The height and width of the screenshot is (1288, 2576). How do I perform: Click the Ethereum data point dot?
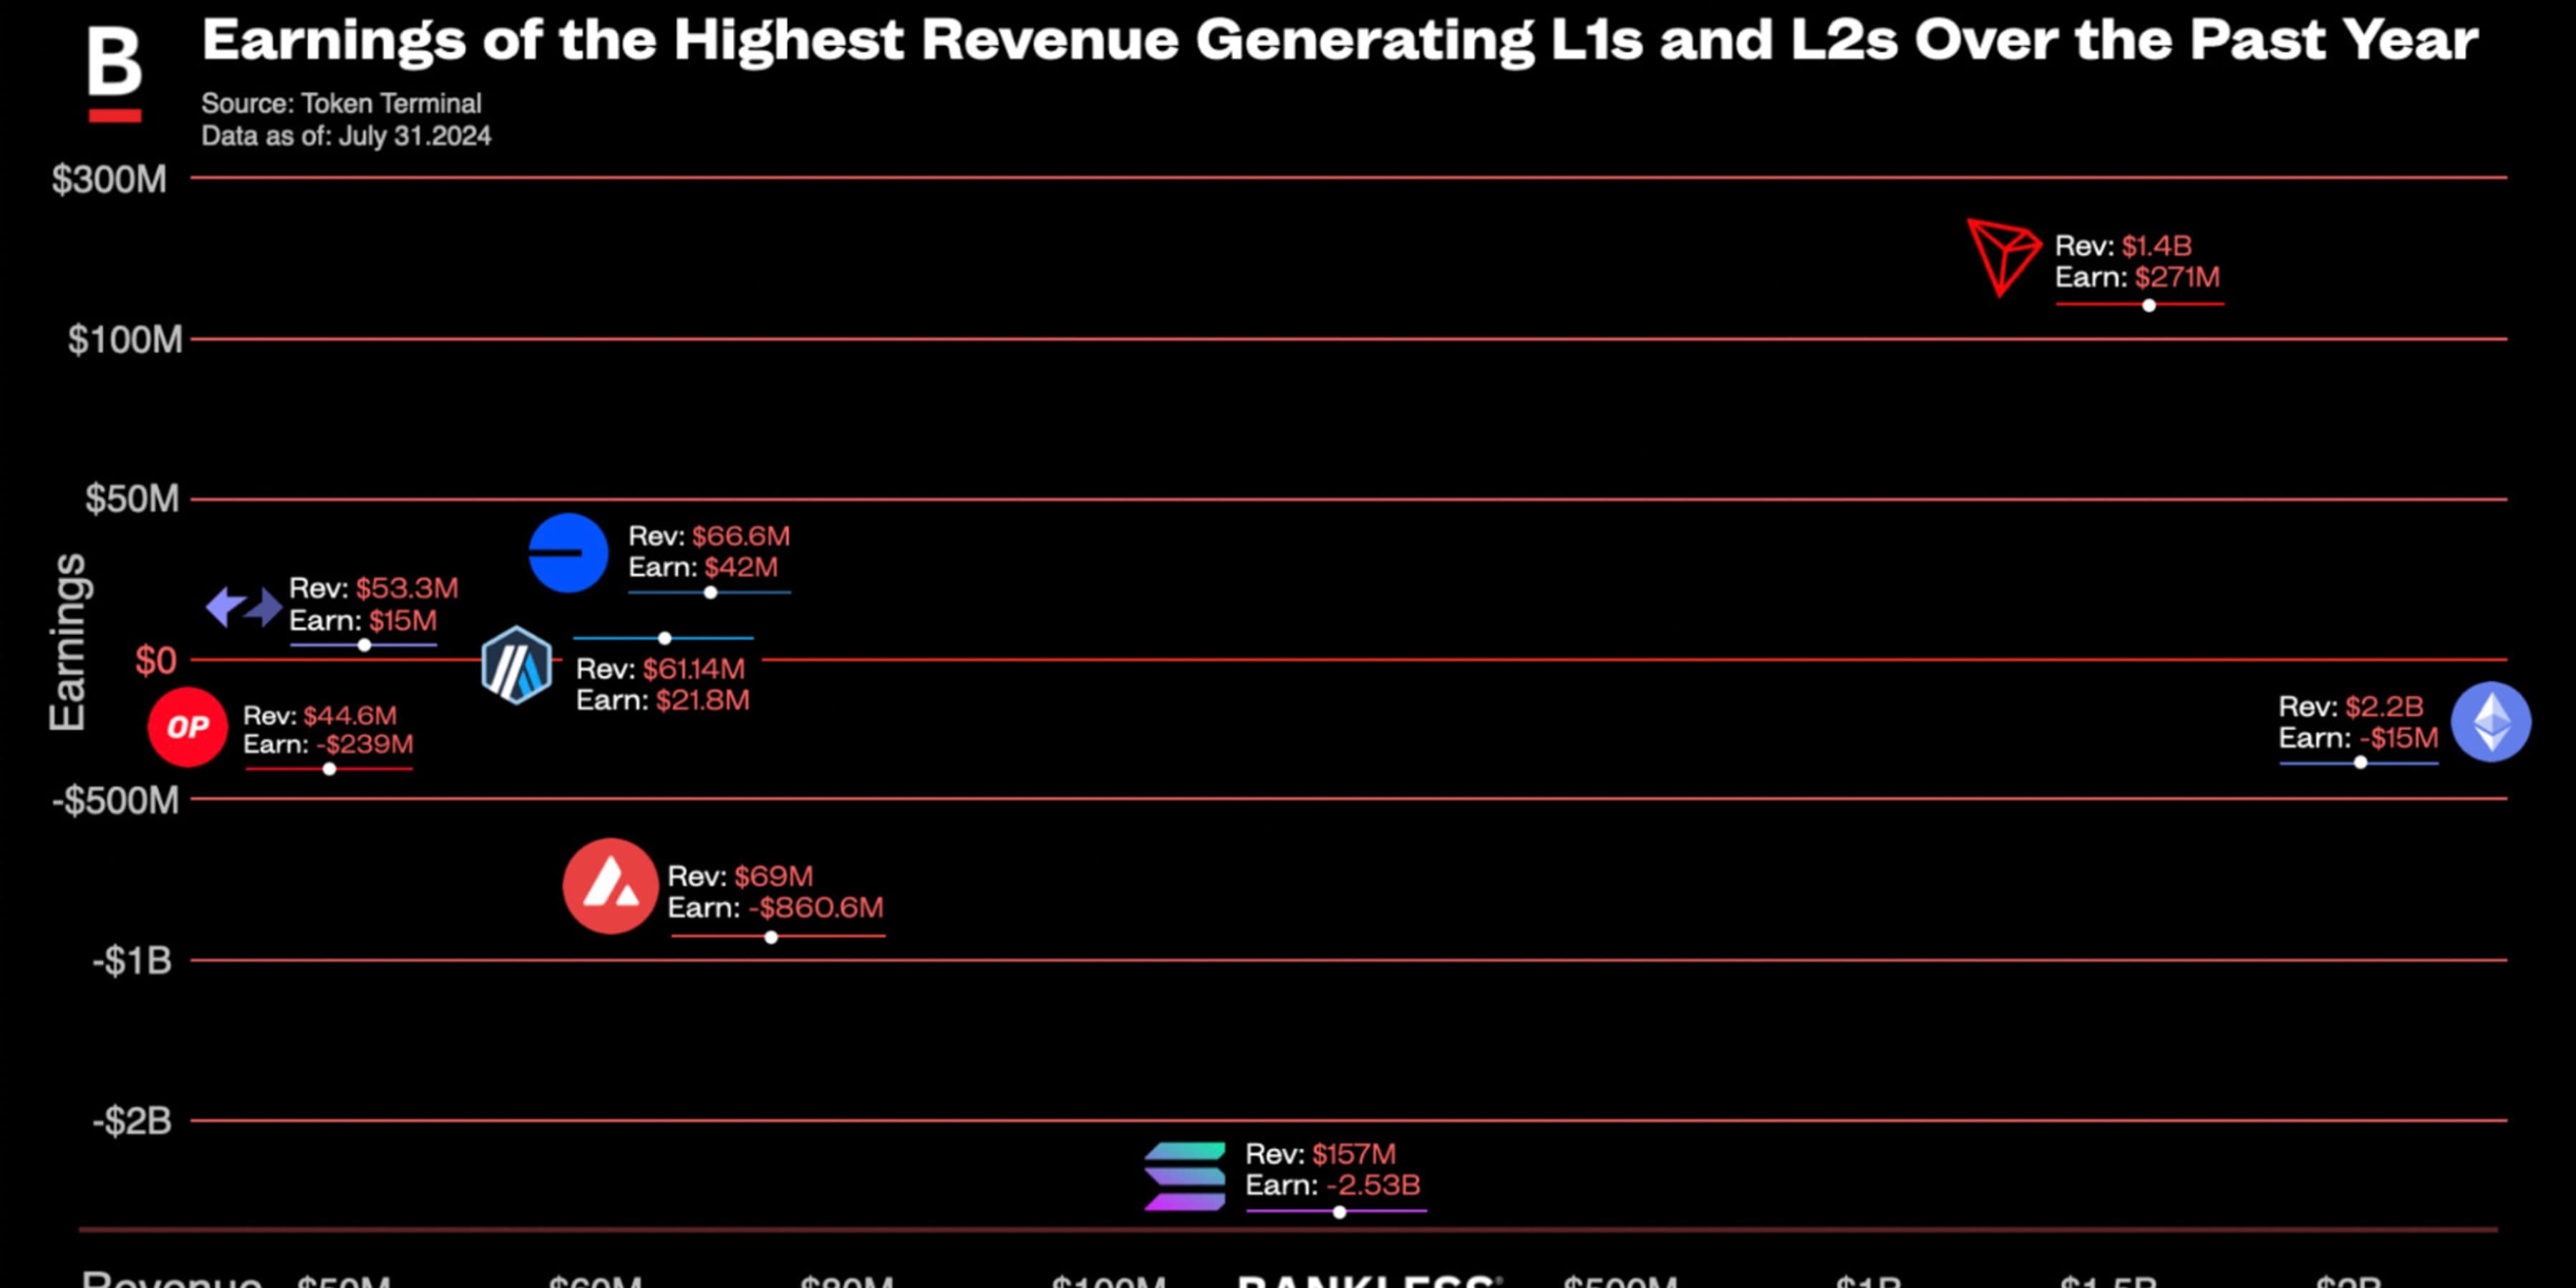[x=2361, y=763]
